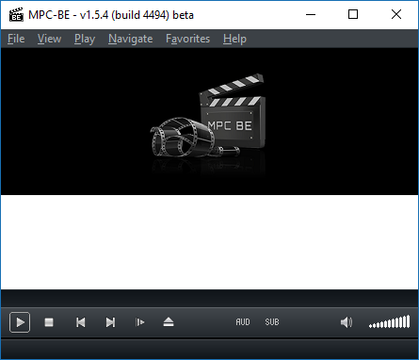Advance one frame with frame step

click(x=139, y=322)
